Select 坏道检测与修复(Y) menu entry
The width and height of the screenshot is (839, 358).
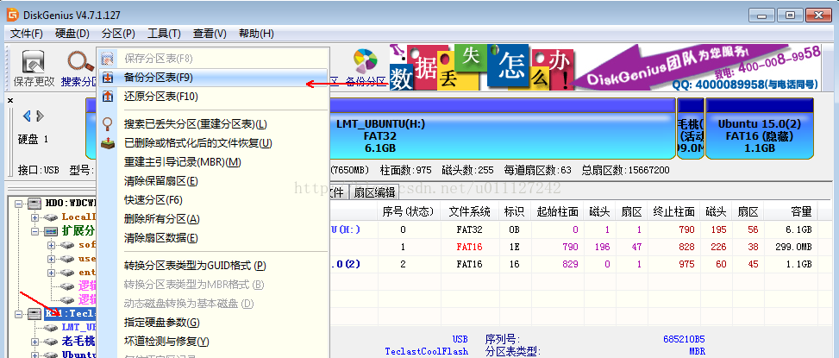coord(213,342)
